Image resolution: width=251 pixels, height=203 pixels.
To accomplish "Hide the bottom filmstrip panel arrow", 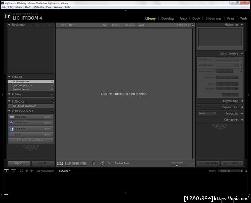I will coord(125,193).
